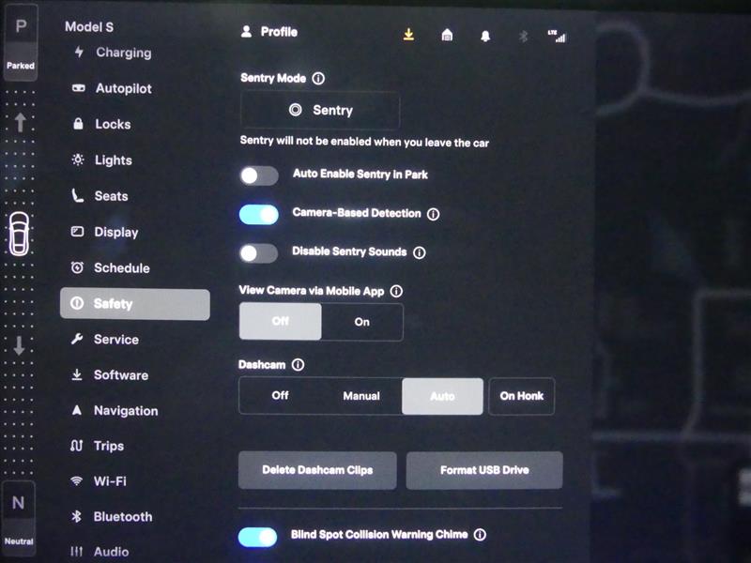Open the Autopilot settings menu
This screenshot has width=751, height=563.
point(122,88)
